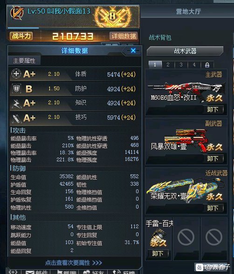Unequip 荣耀无双·壹 melee weapon
The height and width of the screenshot is (274, 234).
(213, 208)
